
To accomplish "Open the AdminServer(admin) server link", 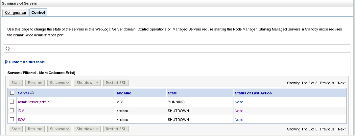I will click(x=34, y=102).
